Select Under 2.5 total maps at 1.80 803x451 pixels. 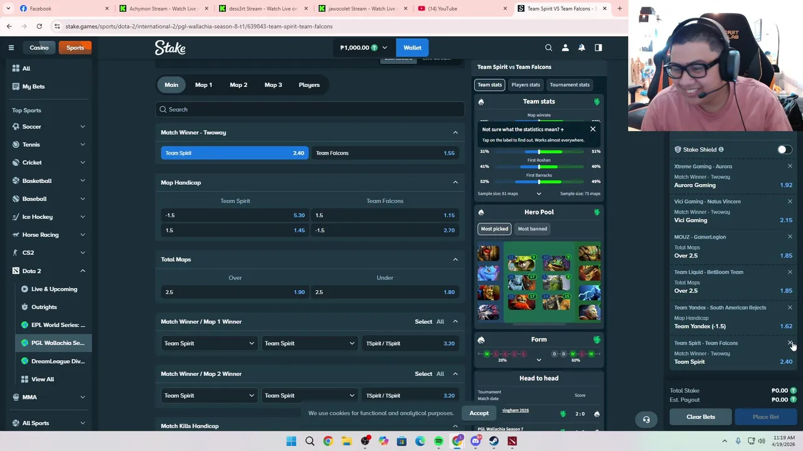pos(385,292)
